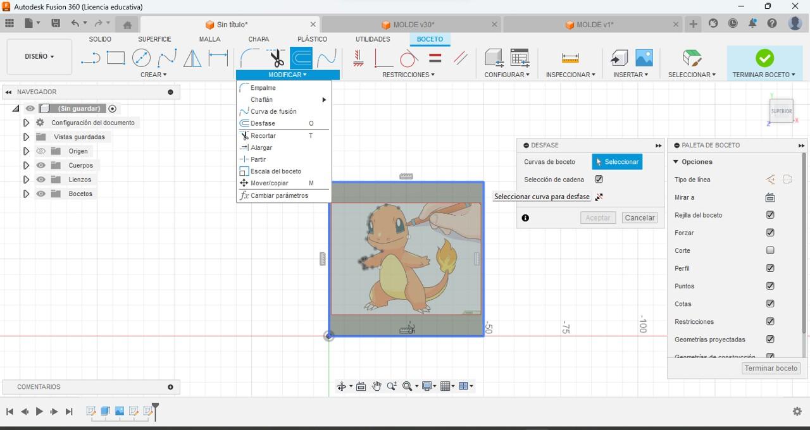Open the RESTRICCIONES dropdown menu

click(x=408, y=75)
